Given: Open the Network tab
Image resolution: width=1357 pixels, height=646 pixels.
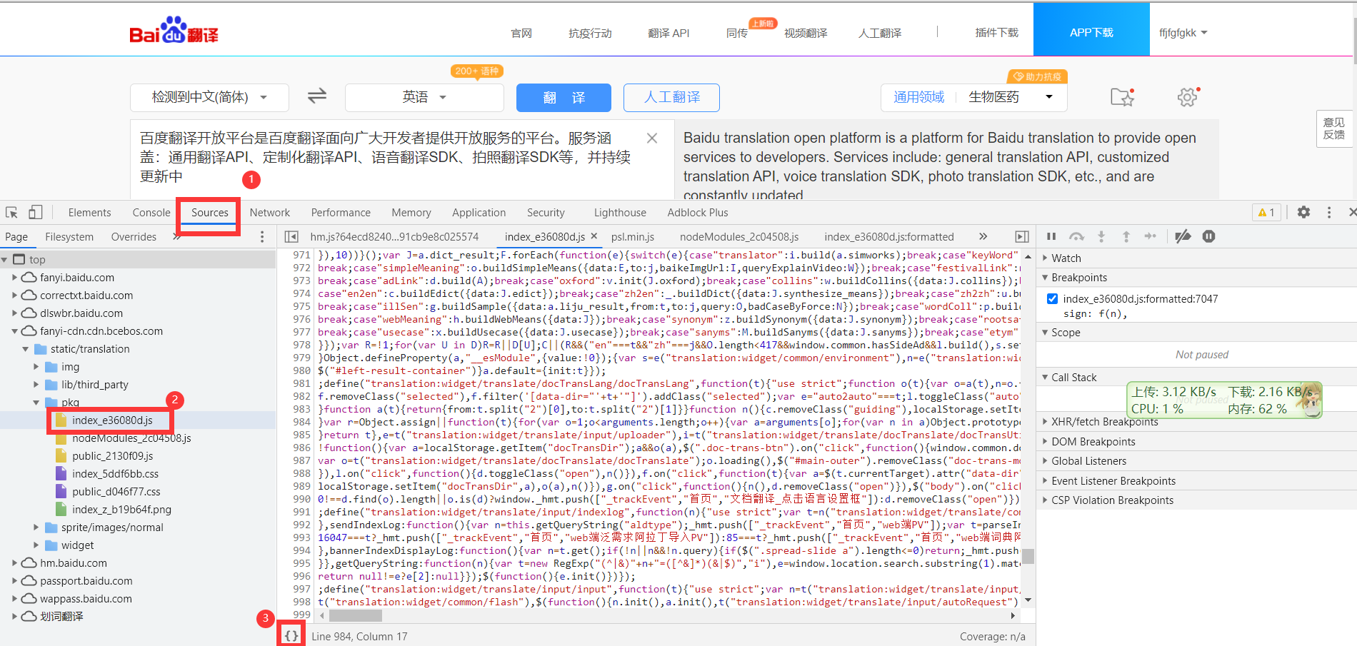Looking at the screenshot, I should click(270, 212).
